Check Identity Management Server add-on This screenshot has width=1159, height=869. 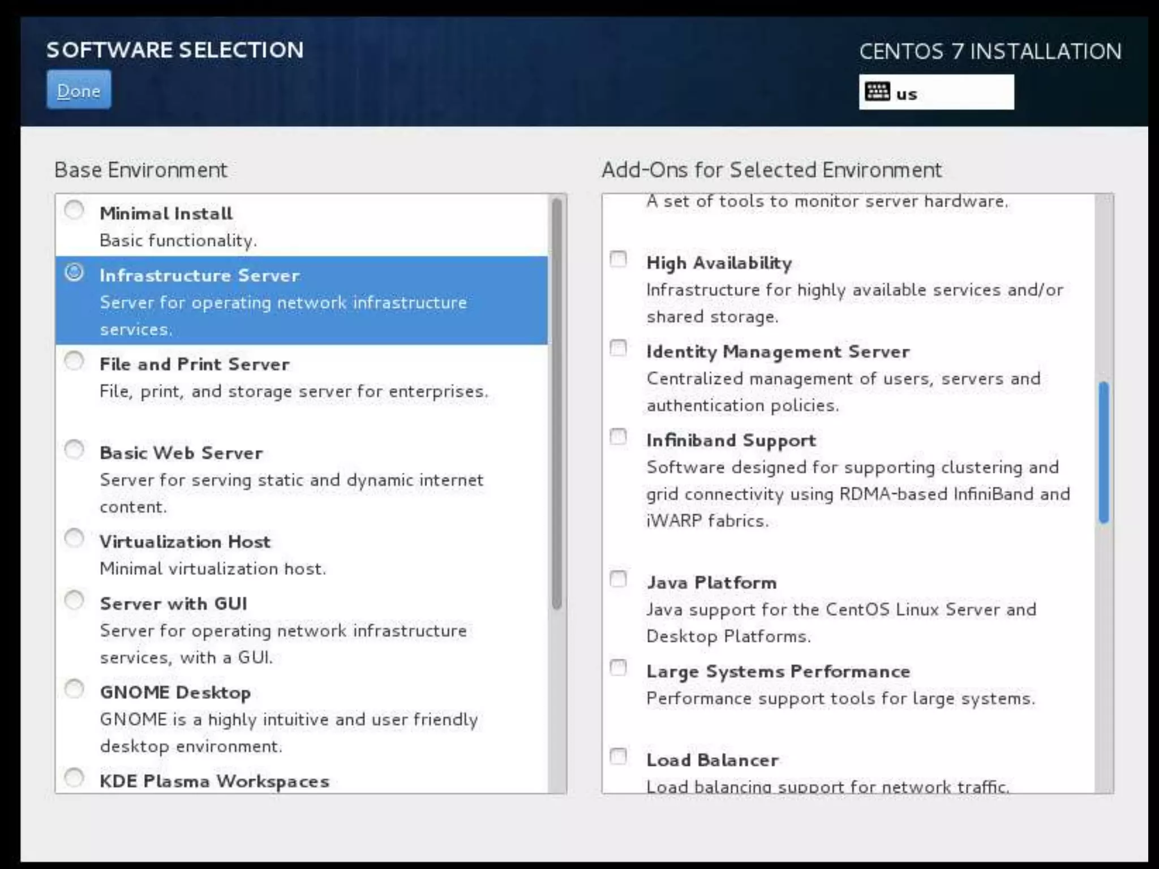[x=618, y=348]
